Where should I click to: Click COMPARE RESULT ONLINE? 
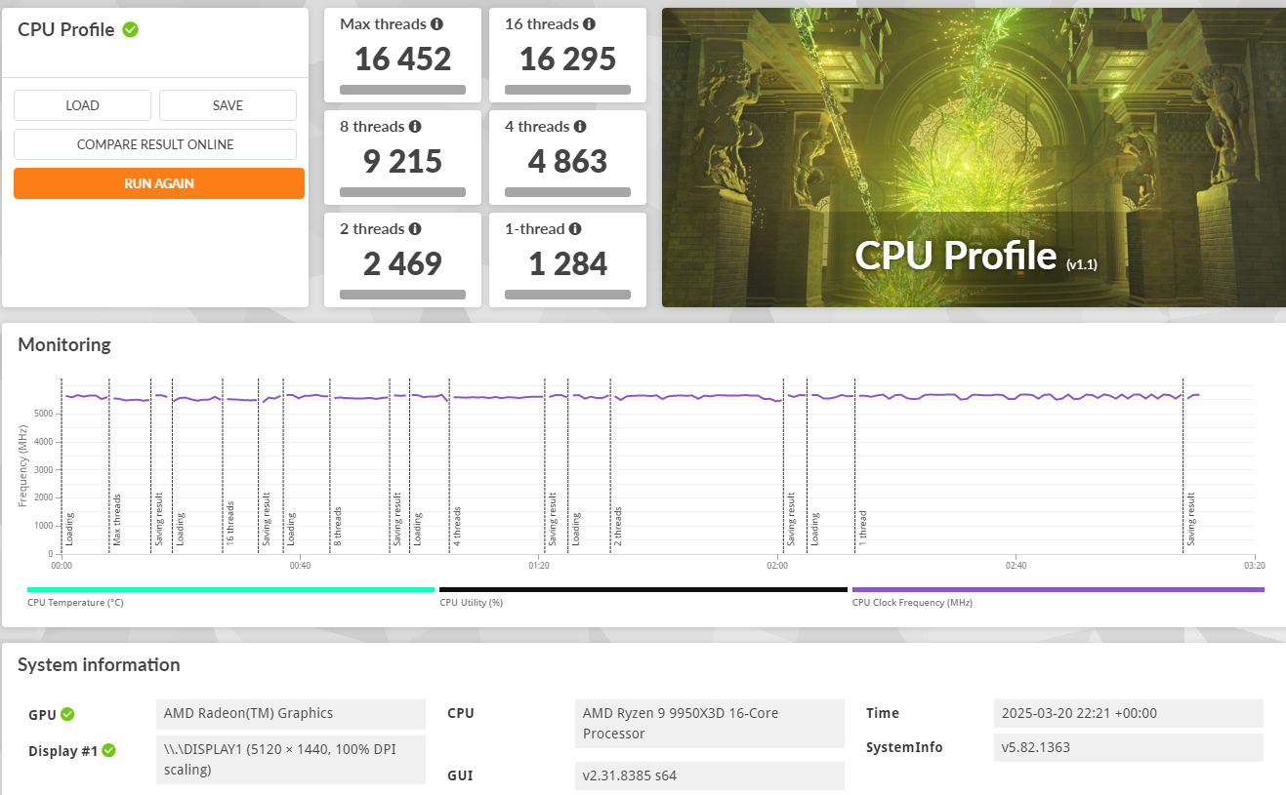coord(155,144)
